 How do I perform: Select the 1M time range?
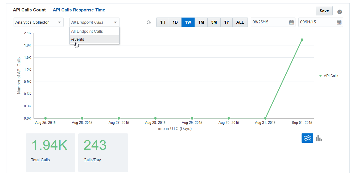coord(201,22)
